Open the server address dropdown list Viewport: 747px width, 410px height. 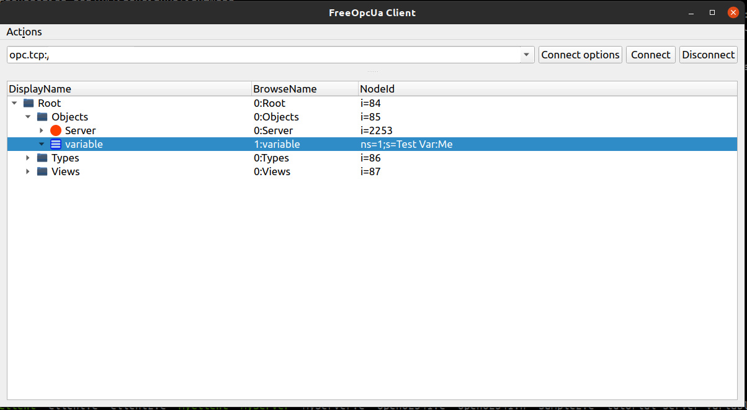pos(527,55)
